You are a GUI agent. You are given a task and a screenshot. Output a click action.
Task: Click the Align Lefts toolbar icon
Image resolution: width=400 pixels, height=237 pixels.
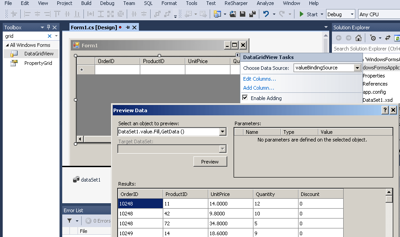click(28, 14)
